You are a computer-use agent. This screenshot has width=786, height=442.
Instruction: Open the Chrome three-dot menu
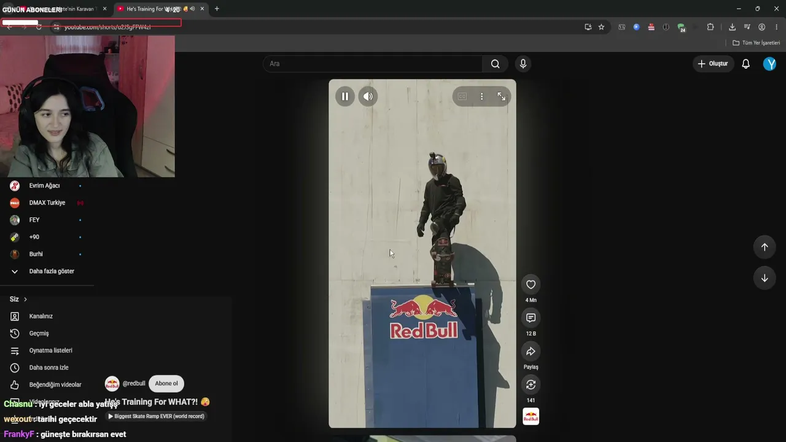coord(777,27)
